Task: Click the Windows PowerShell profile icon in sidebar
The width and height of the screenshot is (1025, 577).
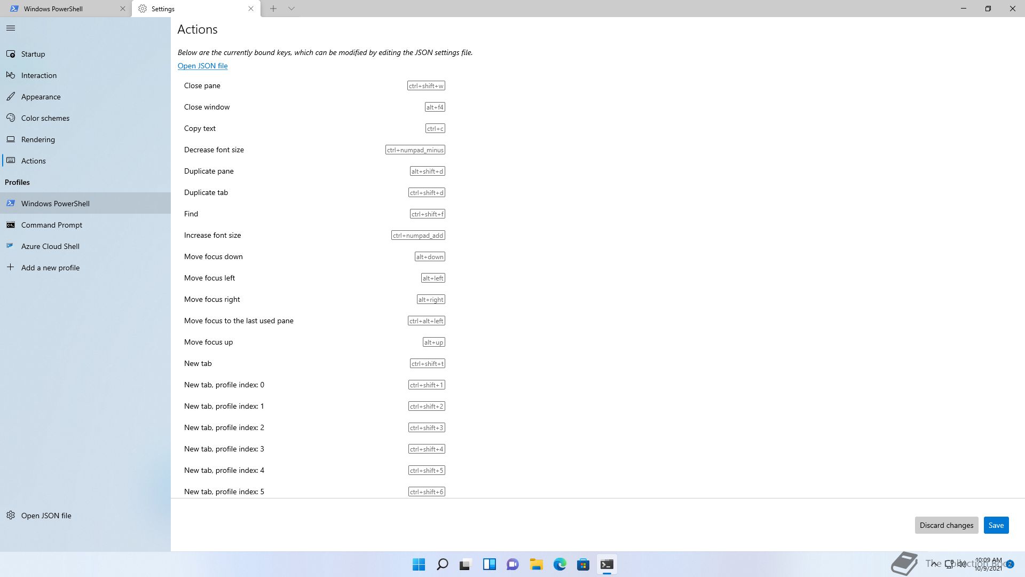Action: (x=11, y=204)
